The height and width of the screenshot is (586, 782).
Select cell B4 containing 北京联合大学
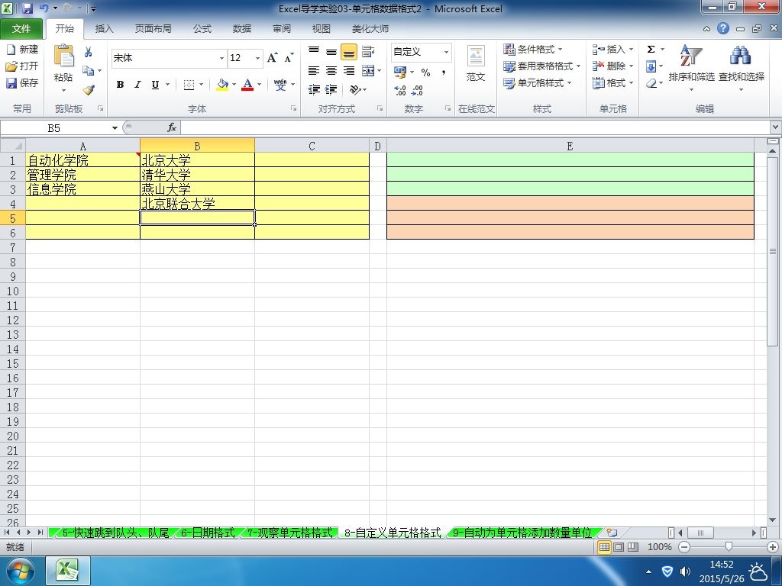point(198,203)
